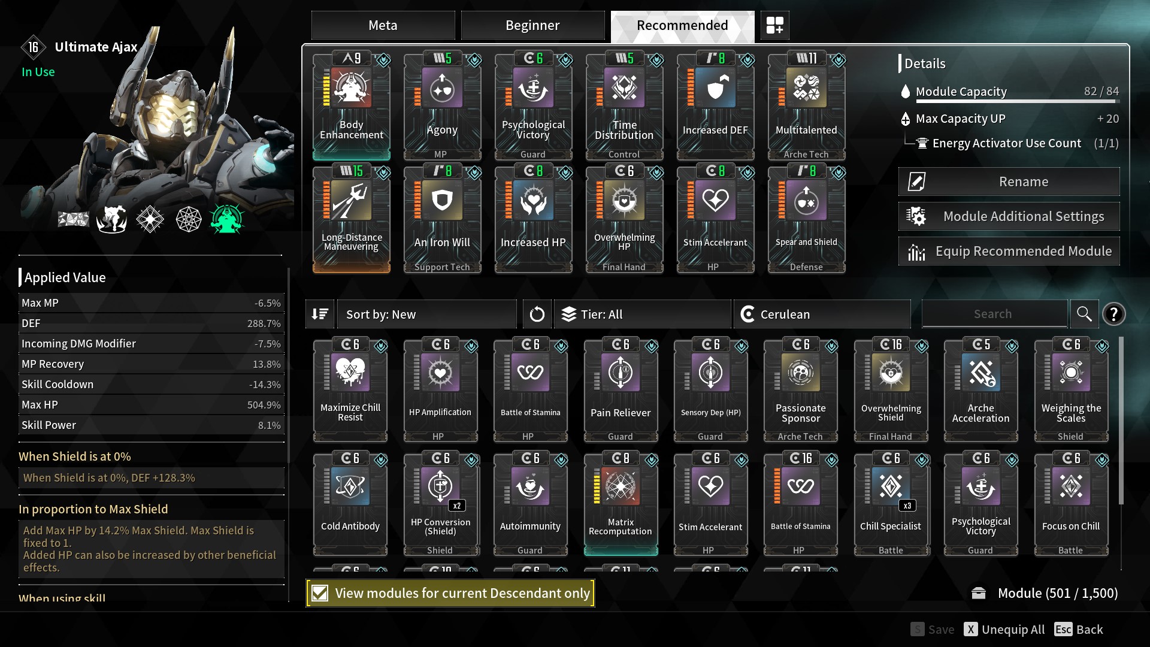Open the question mark help icon
This screenshot has width=1150, height=647.
point(1113,314)
